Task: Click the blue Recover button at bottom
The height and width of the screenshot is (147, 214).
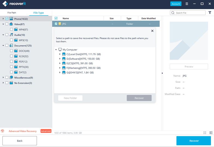Action: click(x=194, y=141)
